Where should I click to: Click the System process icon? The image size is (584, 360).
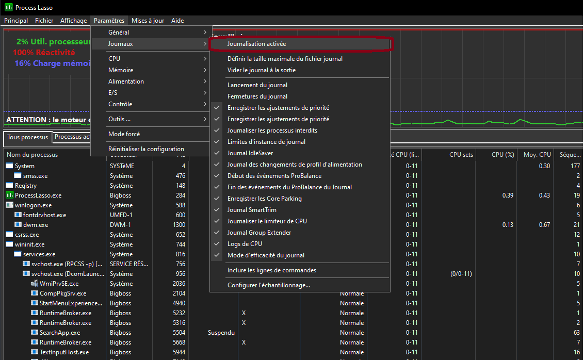click(x=9, y=166)
